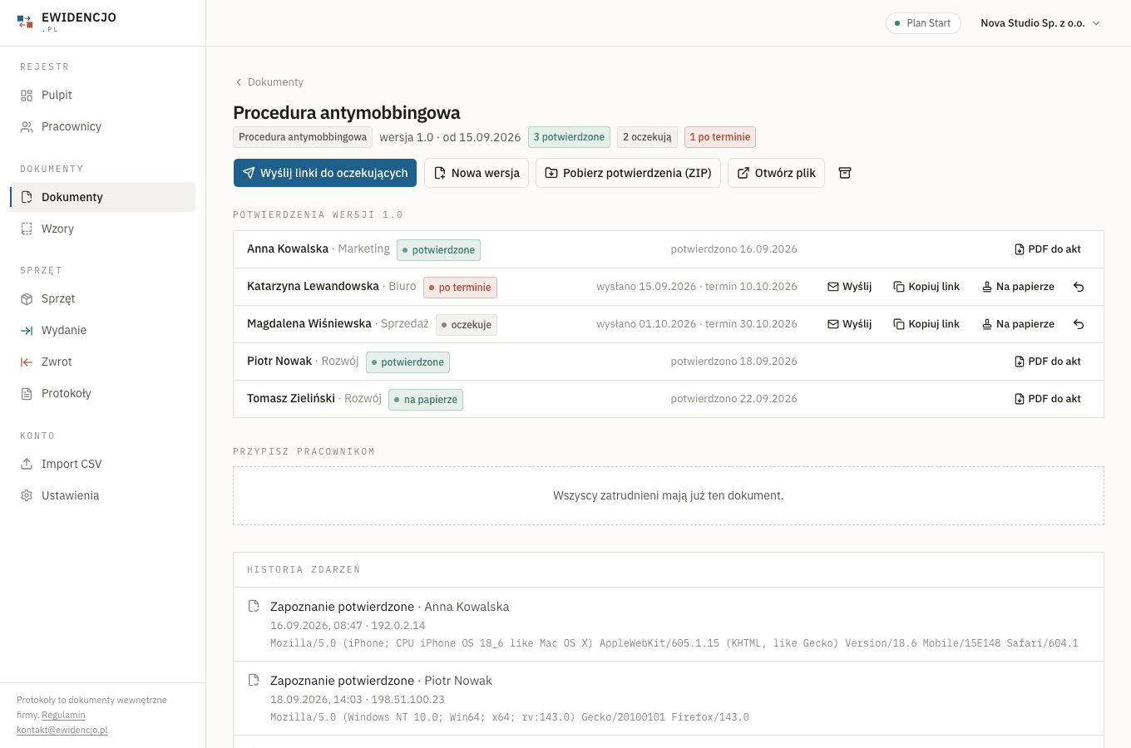
Task: Open the Regulamin link in footer
Action: click(x=63, y=715)
